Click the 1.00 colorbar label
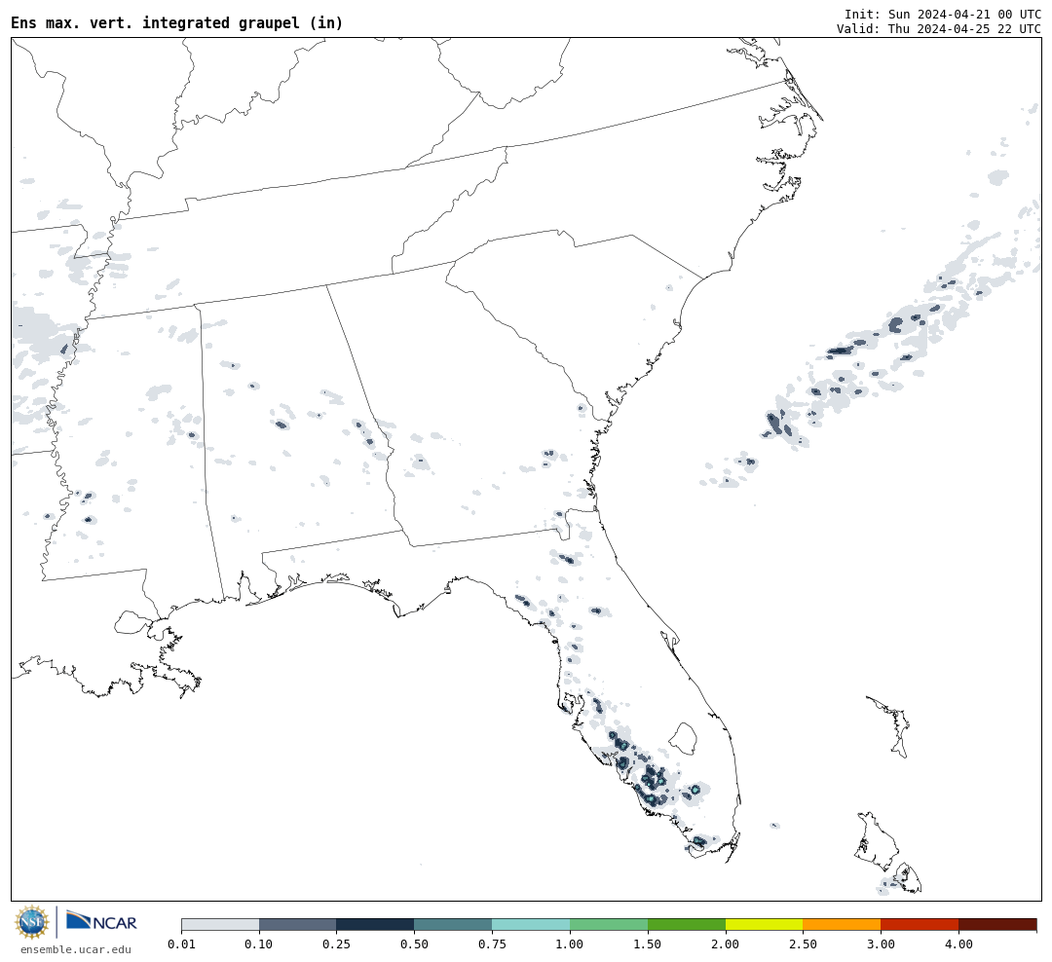Viewport: 1052px width, 962px height. coord(570,943)
